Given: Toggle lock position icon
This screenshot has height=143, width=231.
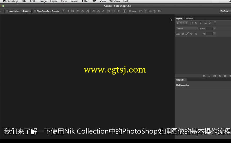Looking at the screenshot, I should (x=191, y=34).
